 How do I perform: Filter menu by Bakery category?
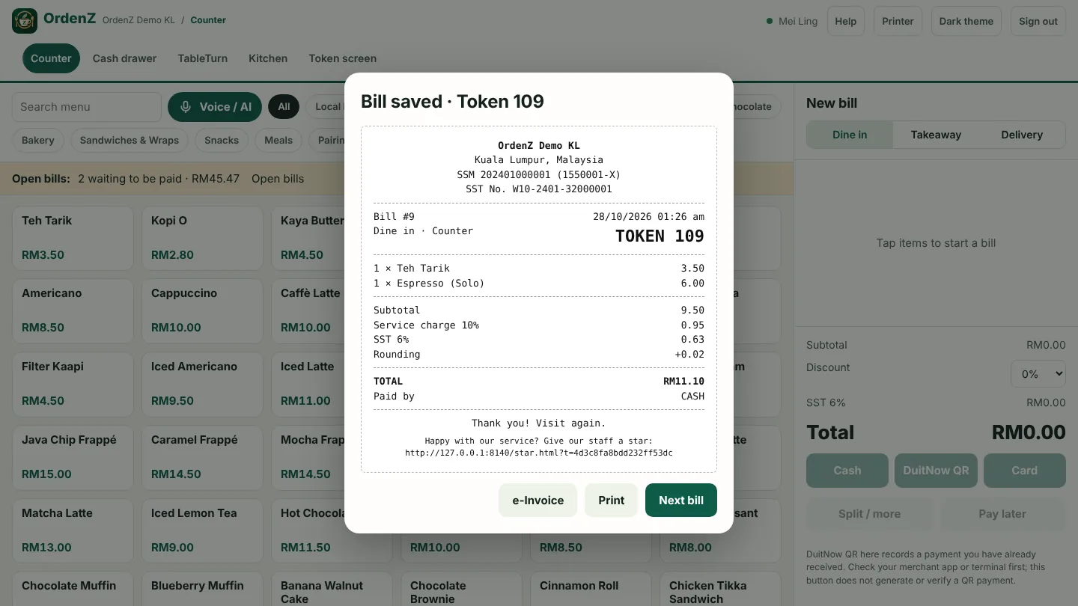[38, 140]
